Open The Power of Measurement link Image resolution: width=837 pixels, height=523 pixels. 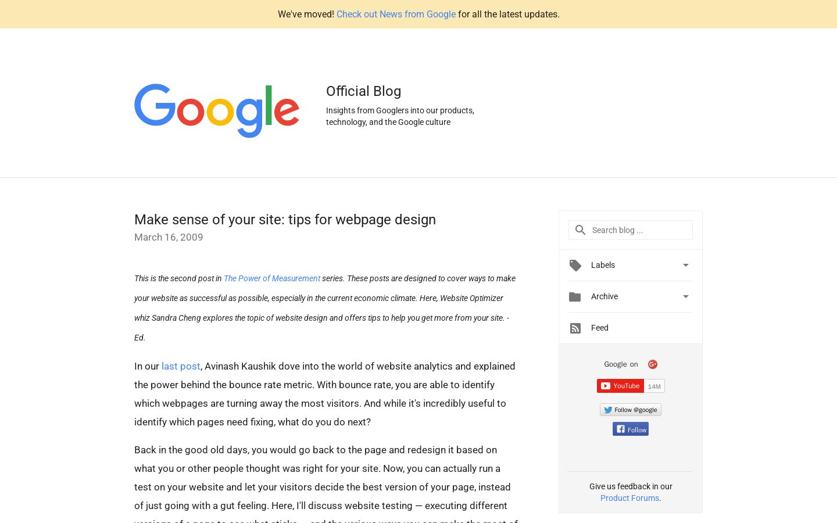pyautogui.click(x=272, y=278)
